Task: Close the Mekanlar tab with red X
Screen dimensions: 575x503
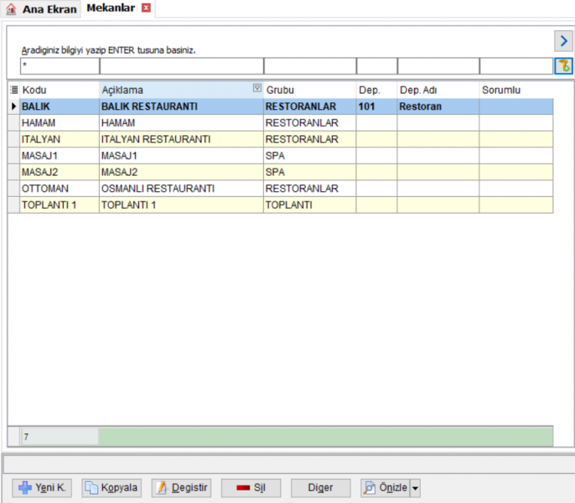Action: (x=146, y=8)
